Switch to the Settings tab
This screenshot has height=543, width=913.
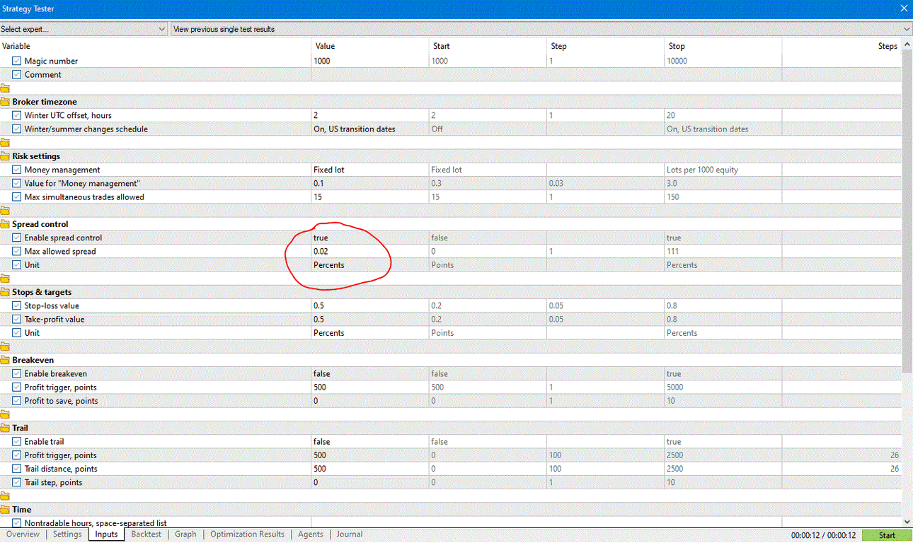tap(67, 535)
